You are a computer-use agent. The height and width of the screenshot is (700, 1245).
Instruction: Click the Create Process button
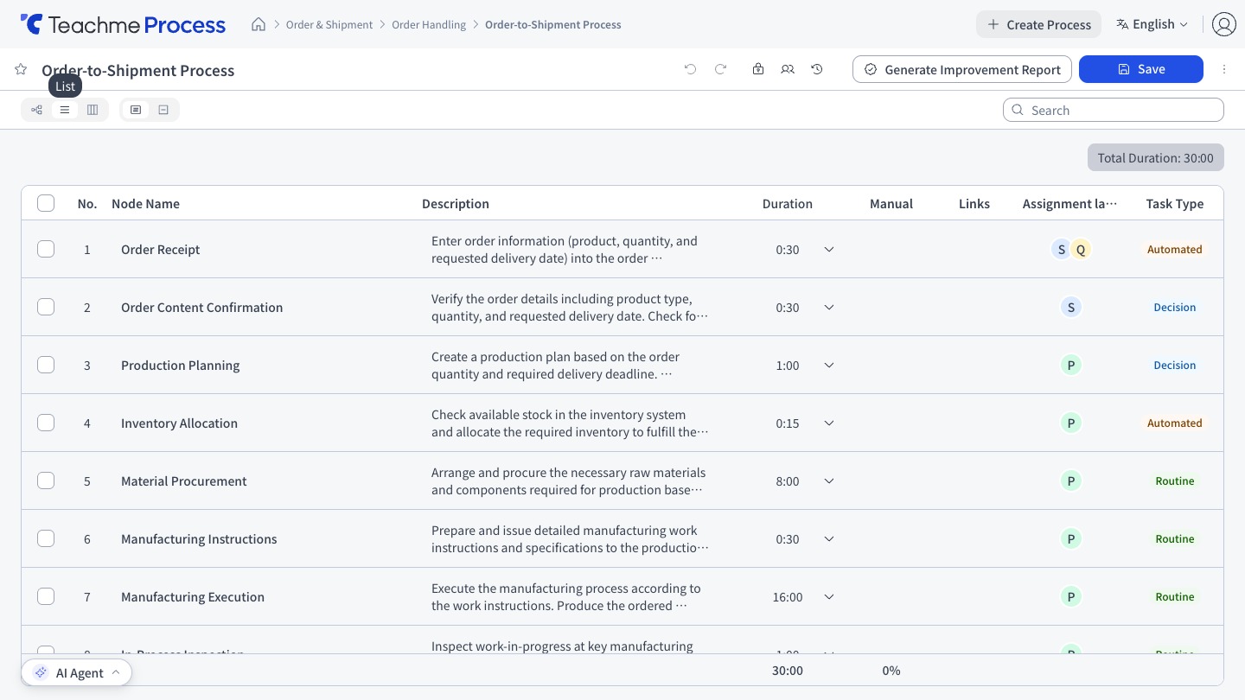pyautogui.click(x=1038, y=24)
